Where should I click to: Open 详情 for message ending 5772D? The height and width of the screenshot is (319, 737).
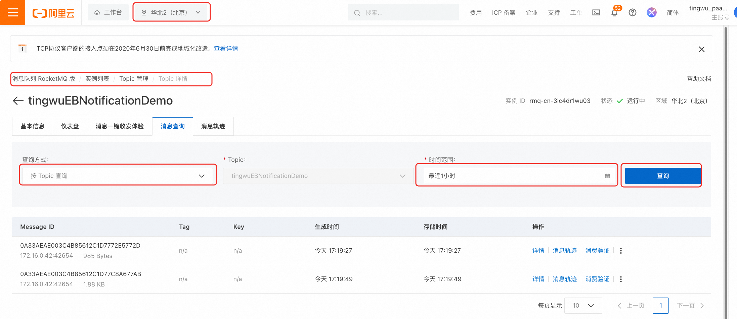(x=538, y=251)
